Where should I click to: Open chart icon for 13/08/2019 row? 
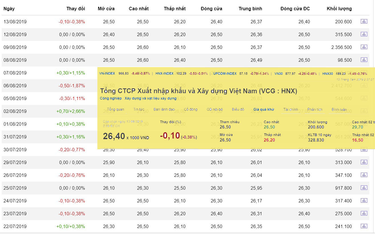(364, 21)
